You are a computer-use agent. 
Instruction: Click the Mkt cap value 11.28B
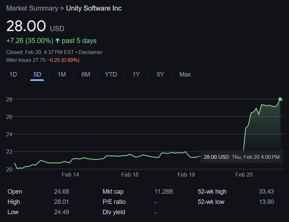pyautogui.click(x=164, y=192)
